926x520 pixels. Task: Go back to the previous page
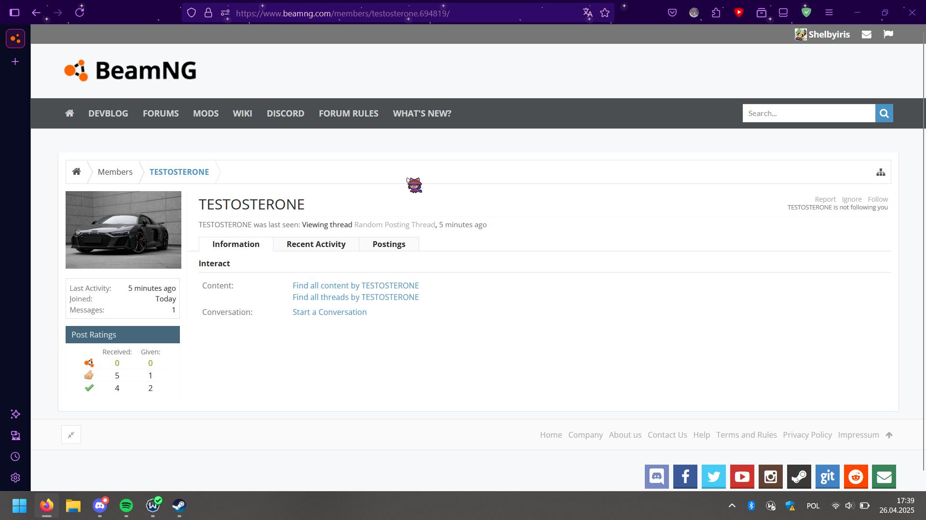(x=36, y=13)
